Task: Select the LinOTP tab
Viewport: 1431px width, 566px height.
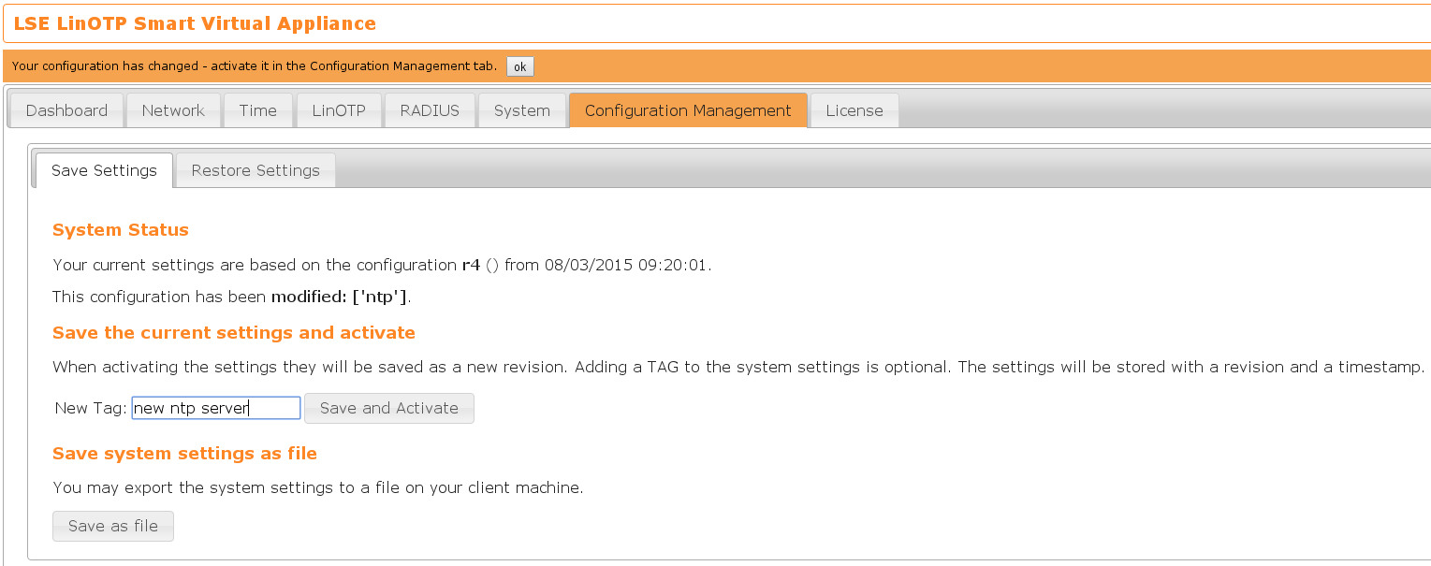Action: (338, 110)
